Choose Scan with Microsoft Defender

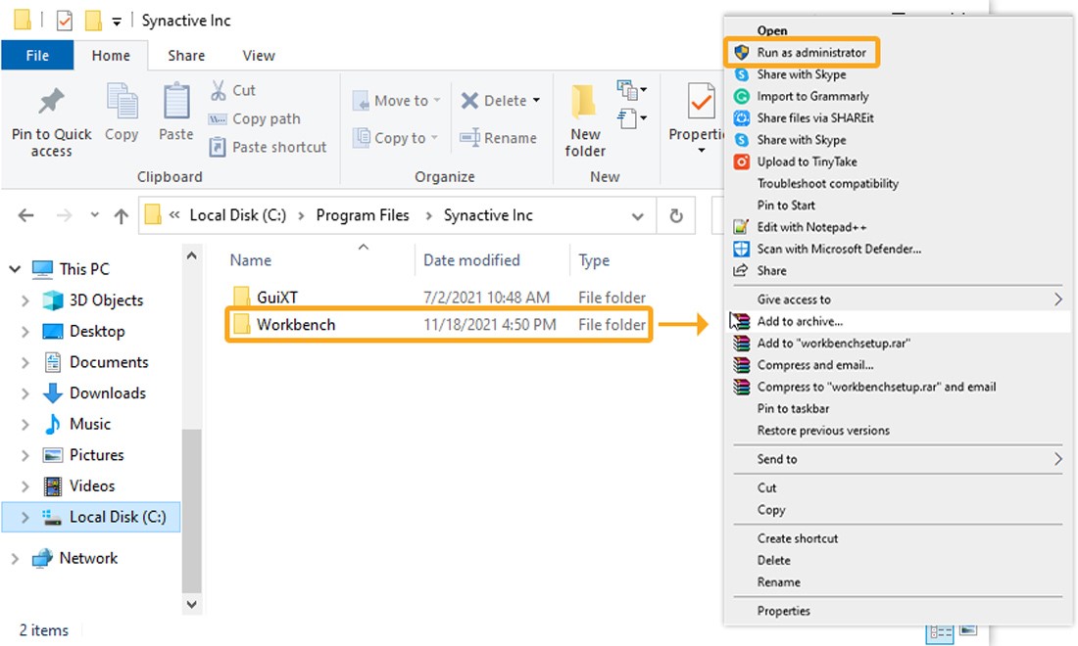click(839, 250)
